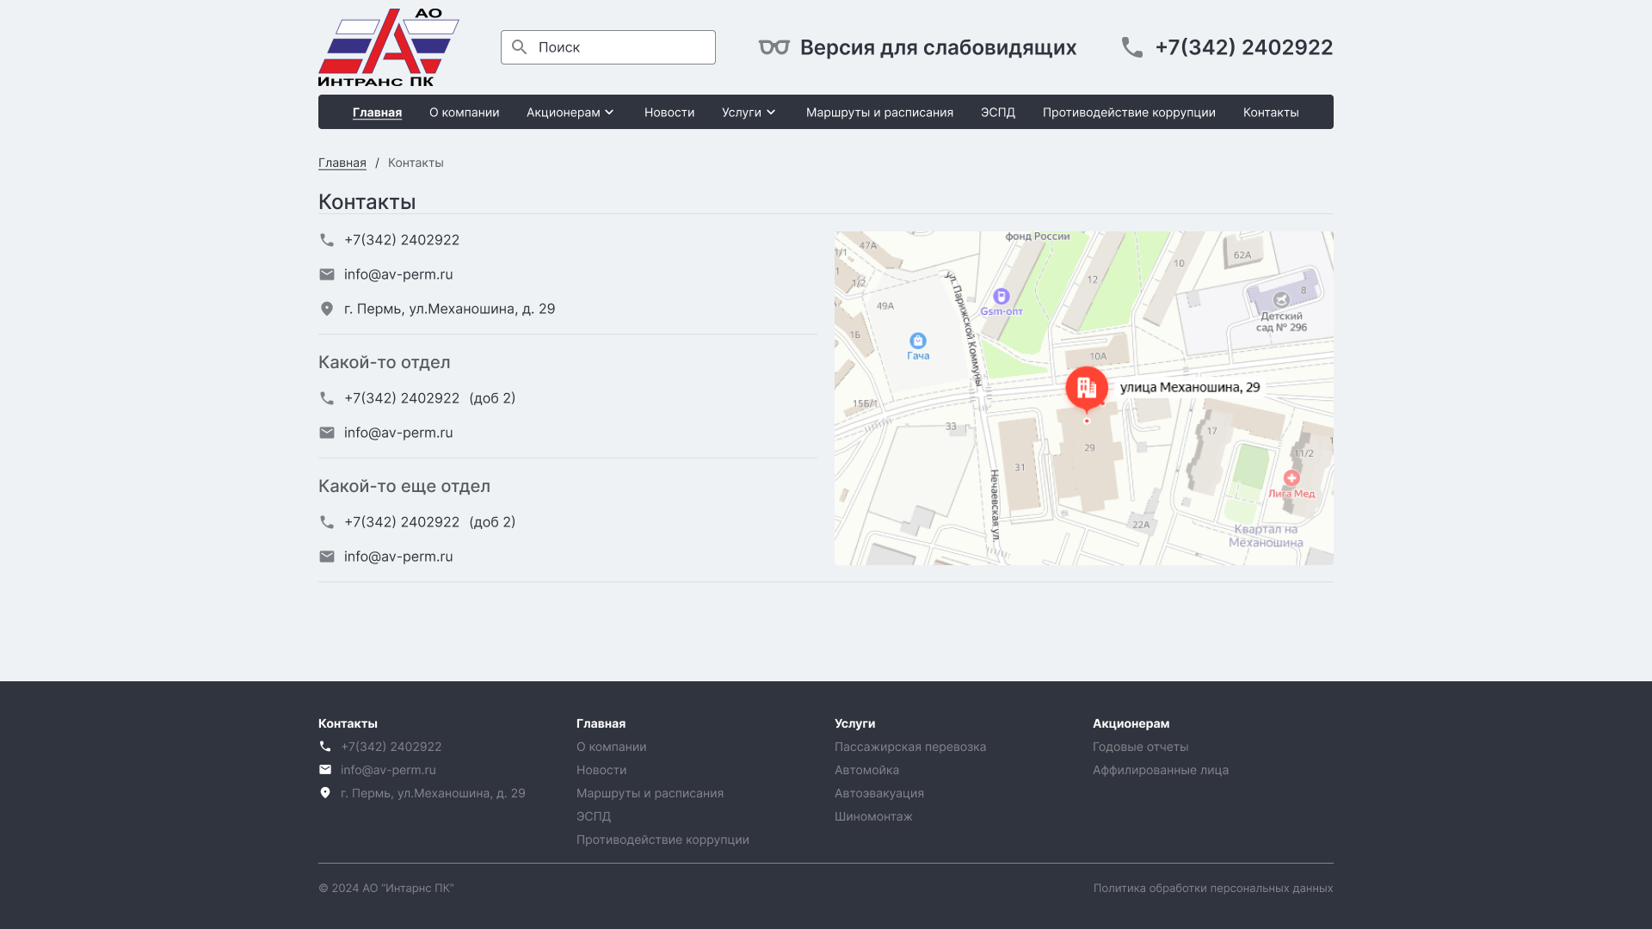Open Политика обработки персональных данных link
This screenshot has height=929, width=1652.
tap(1212, 888)
